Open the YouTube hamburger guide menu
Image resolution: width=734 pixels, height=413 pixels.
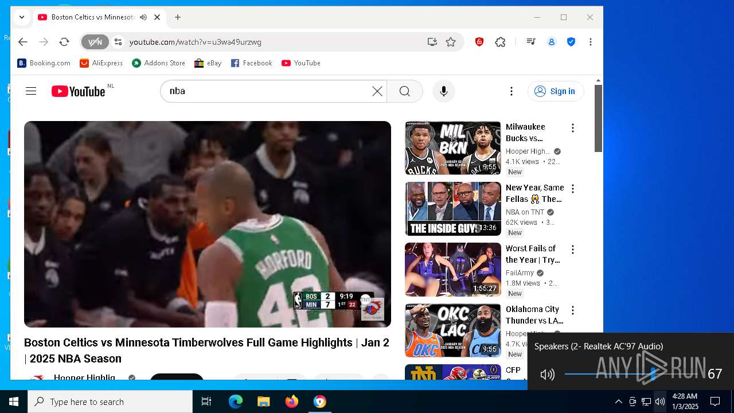click(31, 91)
